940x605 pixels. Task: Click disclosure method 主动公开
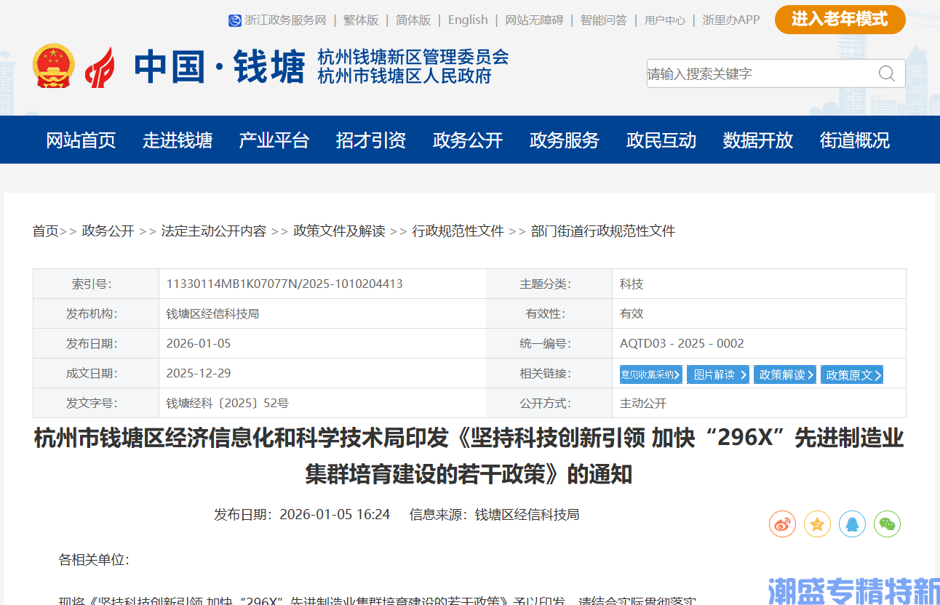click(643, 403)
